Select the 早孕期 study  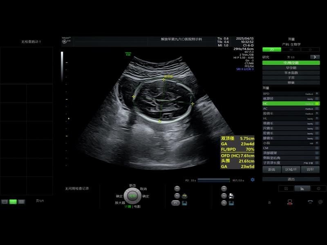pos(291,68)
